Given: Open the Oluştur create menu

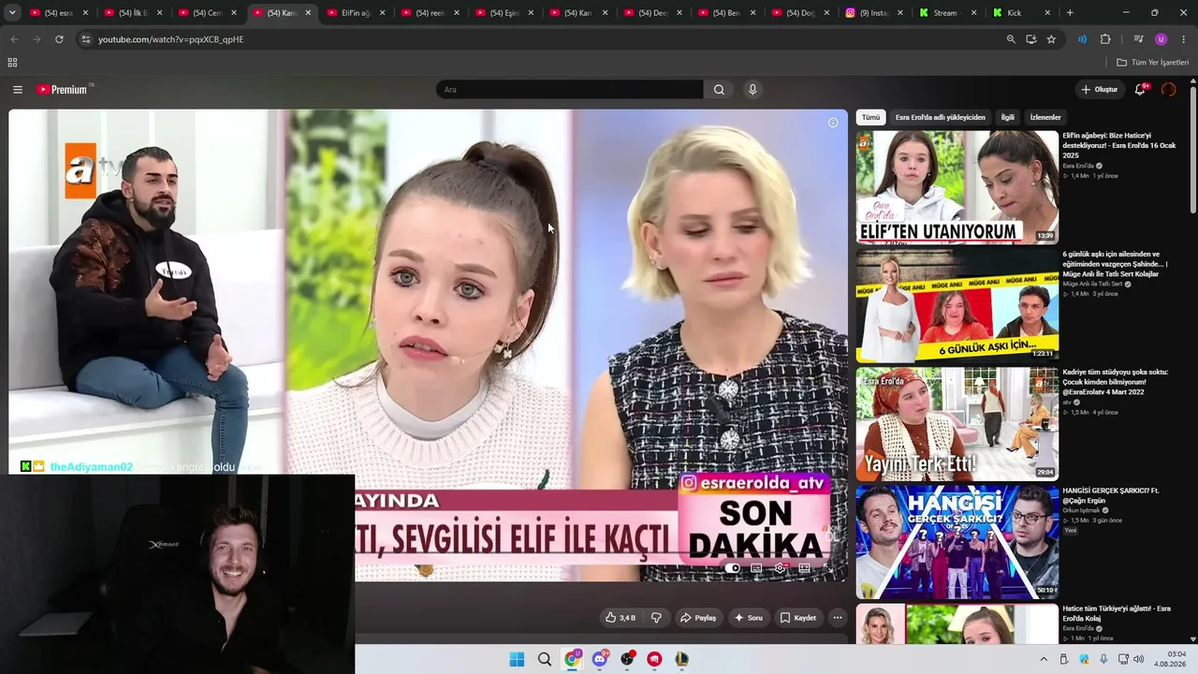Looking at the screenshot, I should tap(1100, 90).
